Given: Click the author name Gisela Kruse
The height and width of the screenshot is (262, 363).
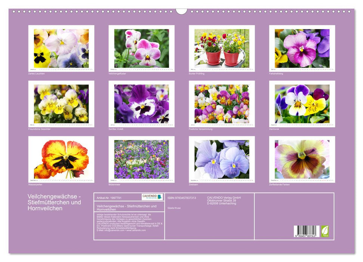Looking at the screenshot, I should pyautogui.click(x=174, y=208).
